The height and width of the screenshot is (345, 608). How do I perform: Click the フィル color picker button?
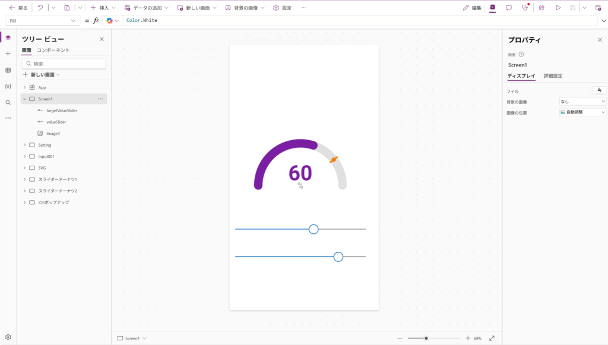tap(599, 90)
